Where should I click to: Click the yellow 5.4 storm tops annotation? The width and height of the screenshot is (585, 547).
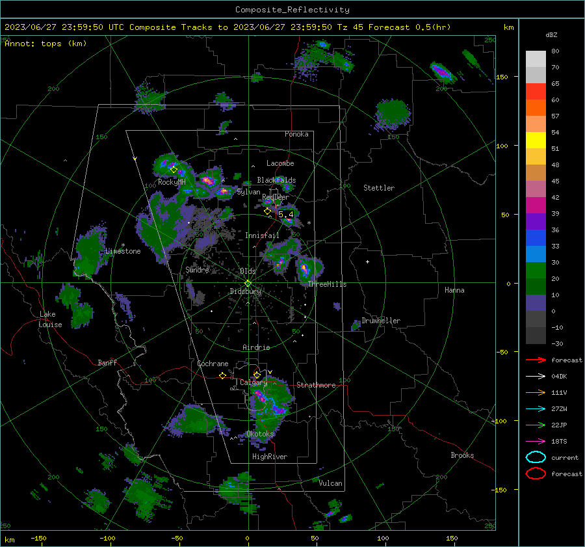pyautogui.click(x=286, y=215)
